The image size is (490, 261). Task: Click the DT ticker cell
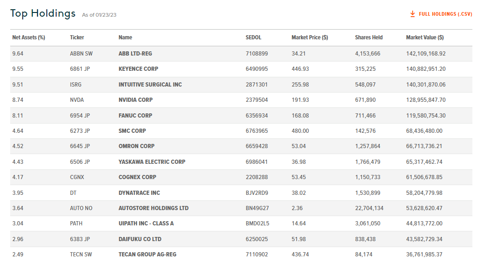(x=73, y=193)
